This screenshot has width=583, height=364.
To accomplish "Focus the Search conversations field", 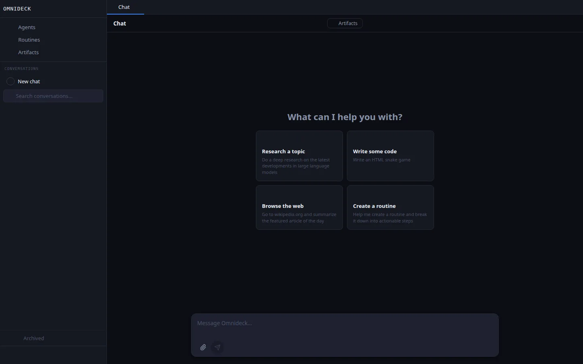I will pyautogui.click(x=53, y=96).
